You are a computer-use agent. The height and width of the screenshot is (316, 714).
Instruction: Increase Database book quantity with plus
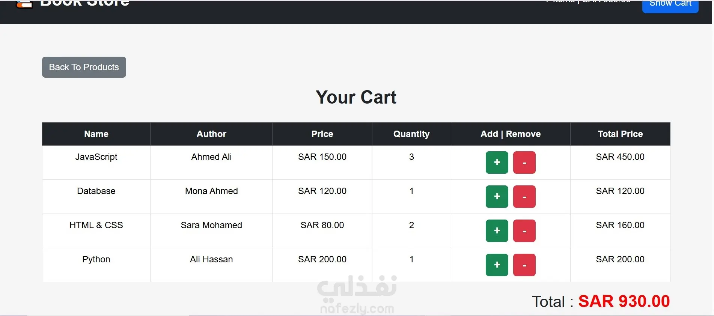tap(497, 197)
